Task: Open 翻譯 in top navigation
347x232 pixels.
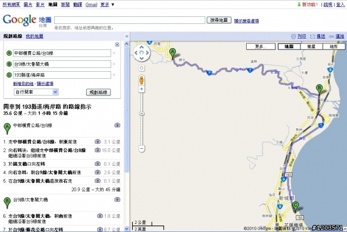Action: pos(78,5)
